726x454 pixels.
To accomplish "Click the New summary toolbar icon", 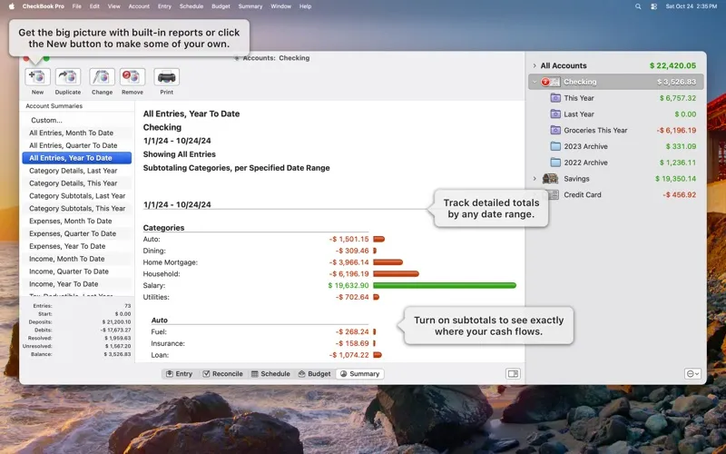I will (x=37, y=77).
